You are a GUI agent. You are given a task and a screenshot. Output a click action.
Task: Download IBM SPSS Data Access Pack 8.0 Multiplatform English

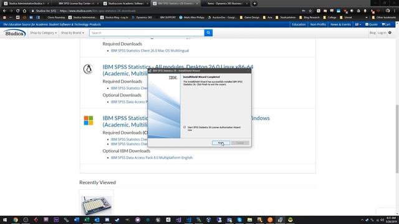click(151, 157)
